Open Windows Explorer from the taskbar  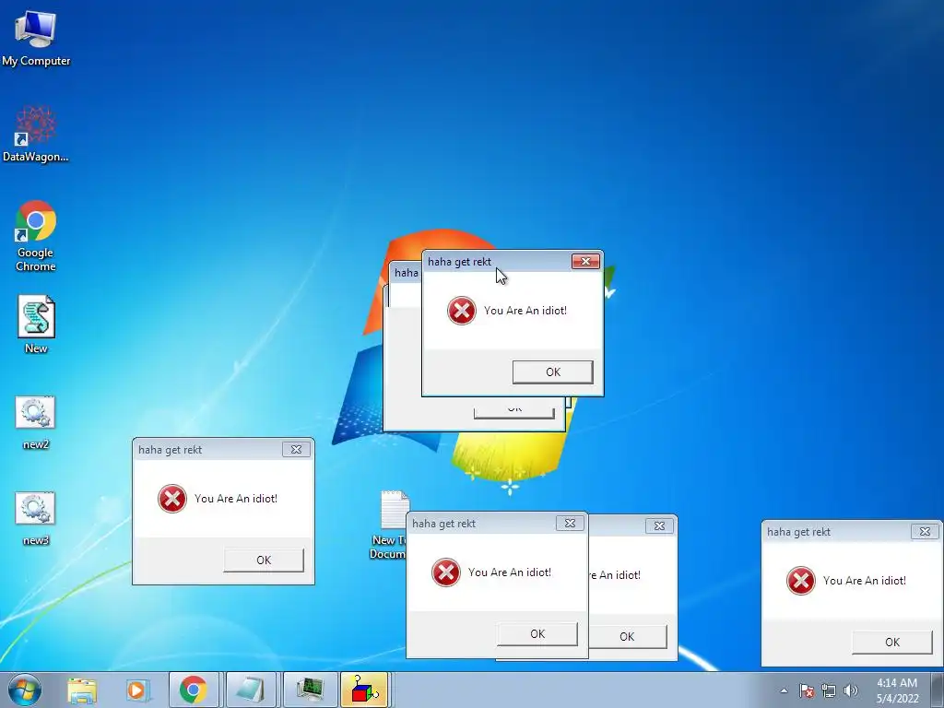[82, 690]
